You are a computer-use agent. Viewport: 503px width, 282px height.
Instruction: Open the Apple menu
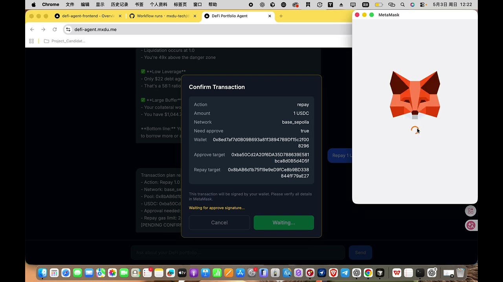[33, 5]
